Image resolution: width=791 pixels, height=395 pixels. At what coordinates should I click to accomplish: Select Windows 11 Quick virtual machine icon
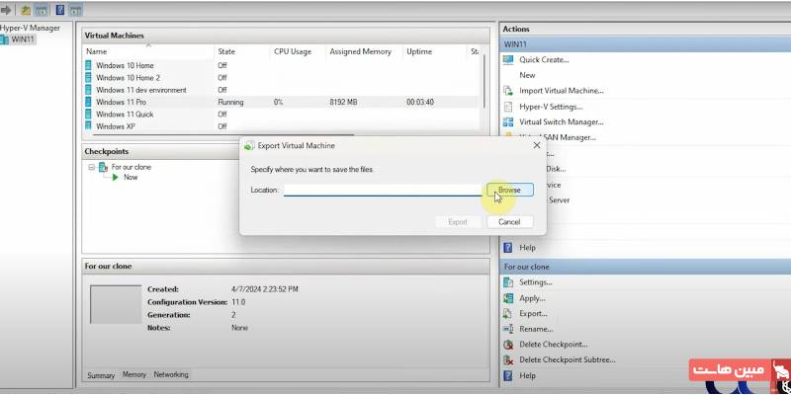(x=89, y=115)
